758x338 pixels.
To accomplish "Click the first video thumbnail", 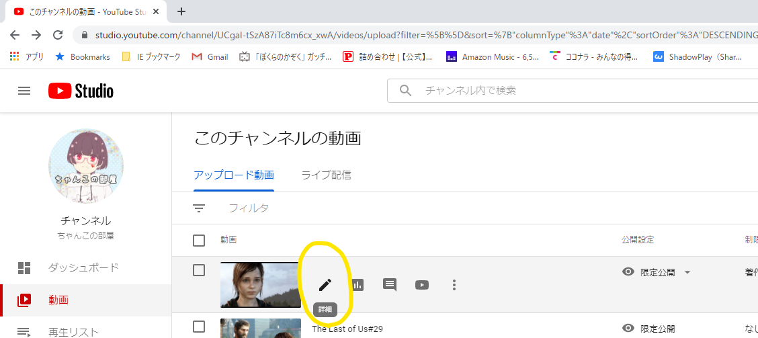I will [261, 285].
